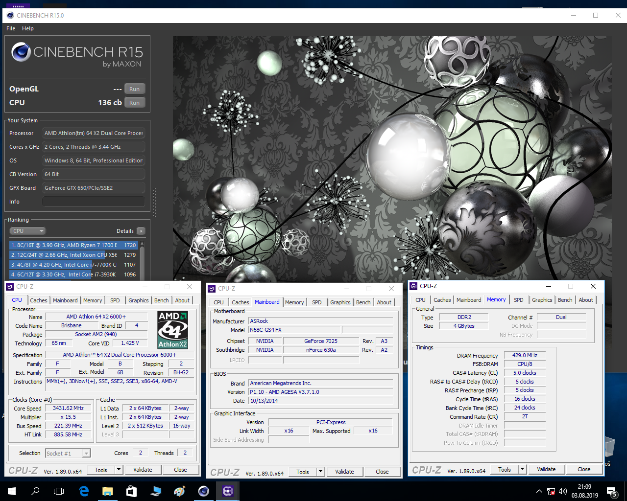The height and width of the screenshot is (501, 627).
Task: Open Start menu on taskbar
Action: pyautogui.click(x=12, y=491)
